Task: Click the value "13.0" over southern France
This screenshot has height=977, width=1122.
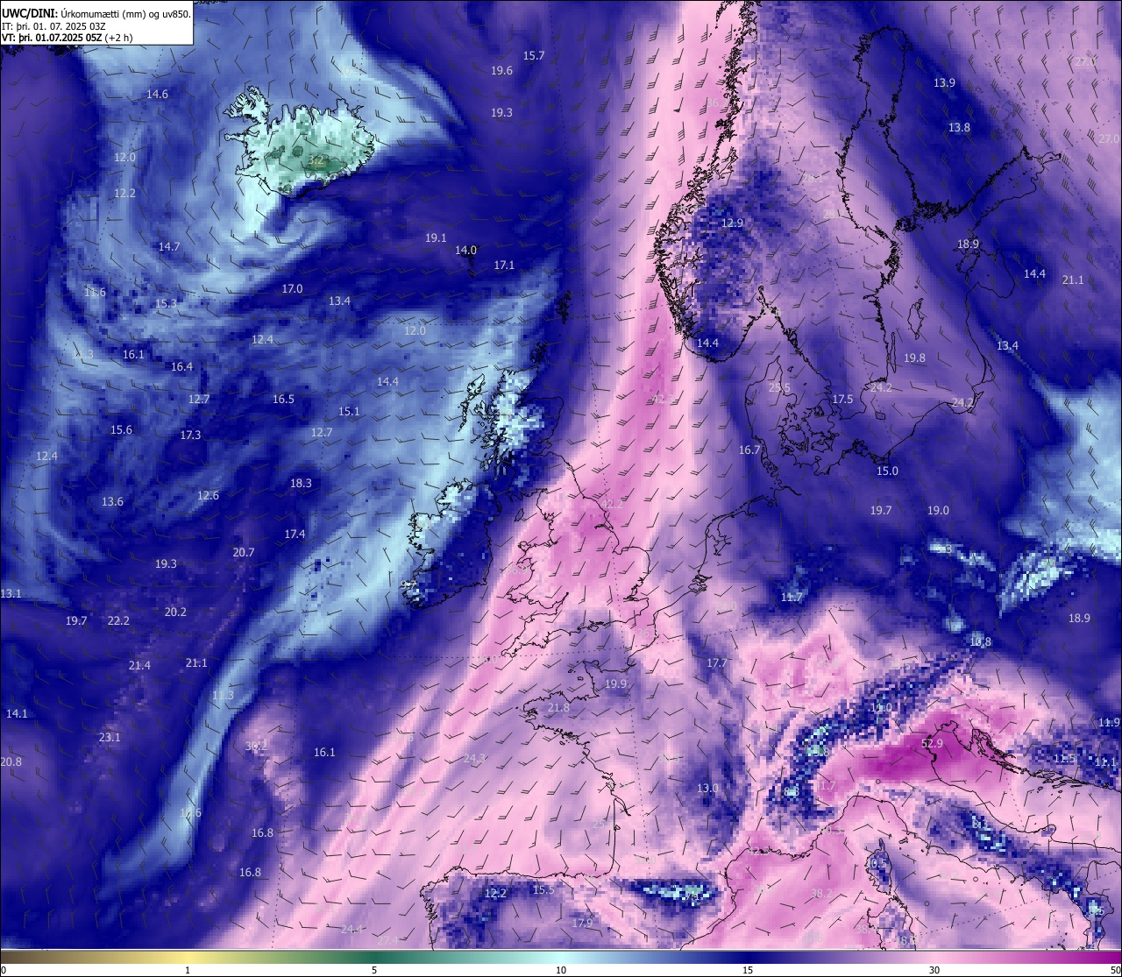Action: click(707, 788)
